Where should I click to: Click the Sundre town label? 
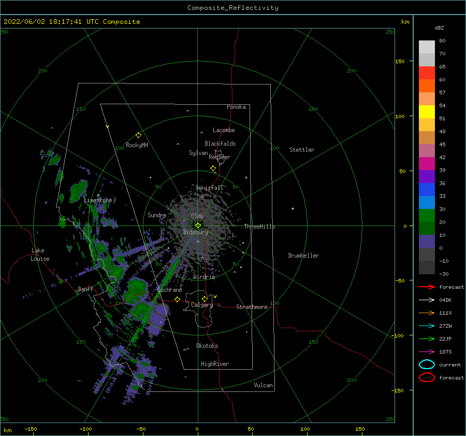[157, 215]
